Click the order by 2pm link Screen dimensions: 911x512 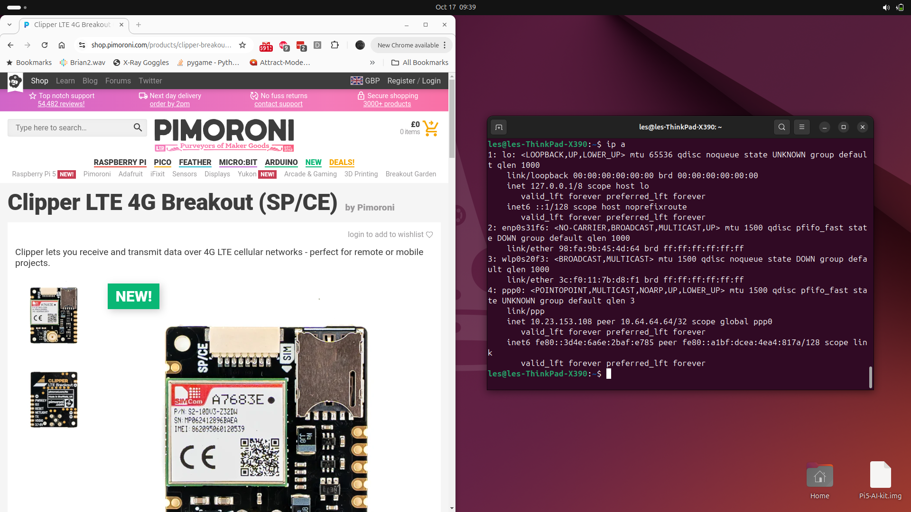pyautogui.click(x=170, y=104)
